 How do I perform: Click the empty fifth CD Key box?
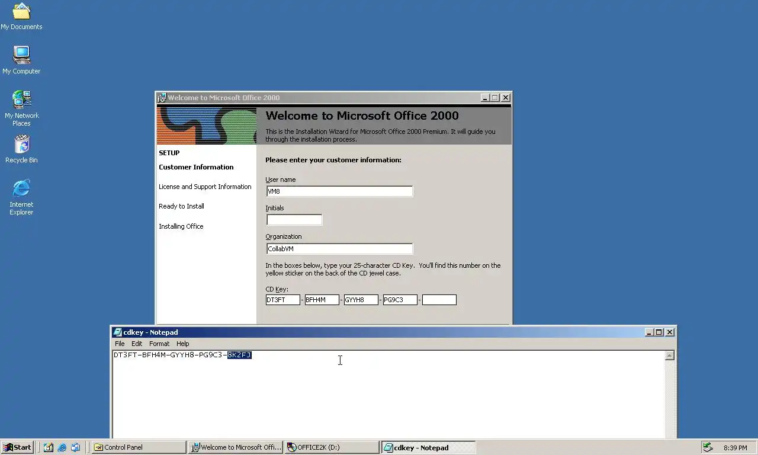[x=439, y=300]
